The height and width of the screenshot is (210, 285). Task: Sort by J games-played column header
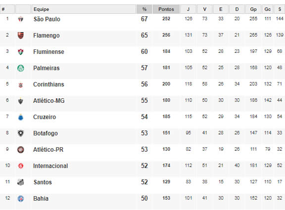tap(189, 9)
